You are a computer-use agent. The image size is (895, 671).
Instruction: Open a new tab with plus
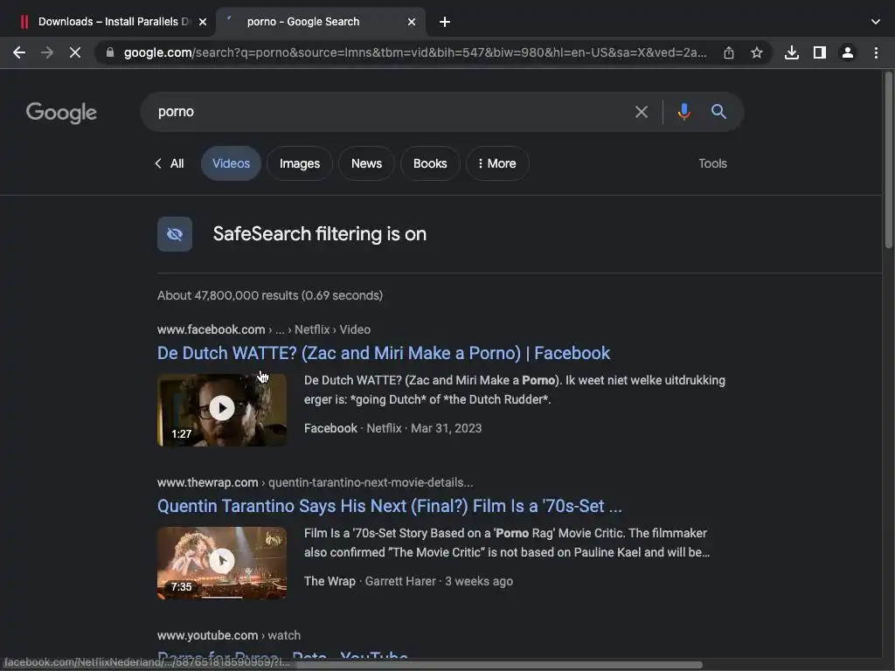click(x=445, y=22)
